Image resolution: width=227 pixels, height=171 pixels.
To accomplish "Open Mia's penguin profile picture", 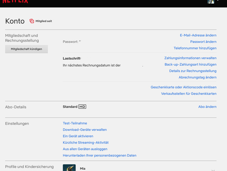I will point(69,168).
